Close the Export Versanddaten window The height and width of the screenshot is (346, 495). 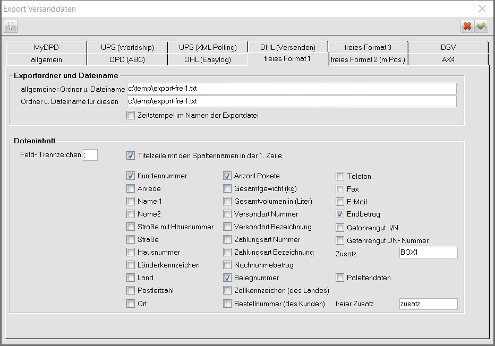[482, 8]
